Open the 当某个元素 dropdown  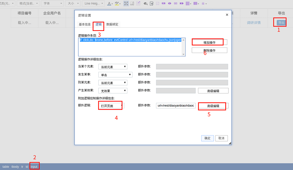tap(113, 67)
